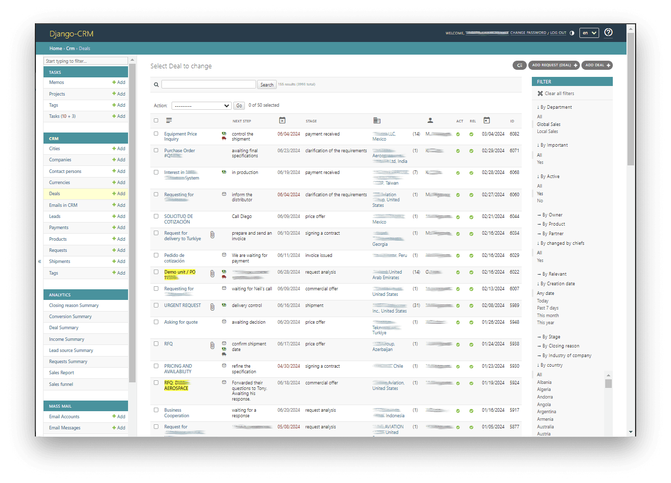Open the Action dropdown menu

(201, 106)
